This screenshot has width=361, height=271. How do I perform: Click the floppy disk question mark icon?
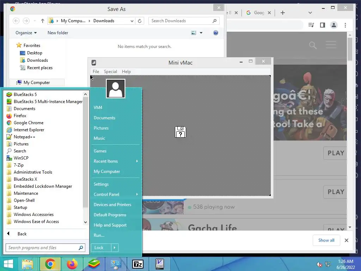pyautogui.click(x=180, y=132)
